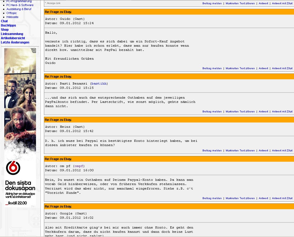Image resolution: width=294 pixels, height=237 pixels.
Task: Click Markierten Text zitieren in Guido's post
Action: pyautogui.click(x=240, y=68)
